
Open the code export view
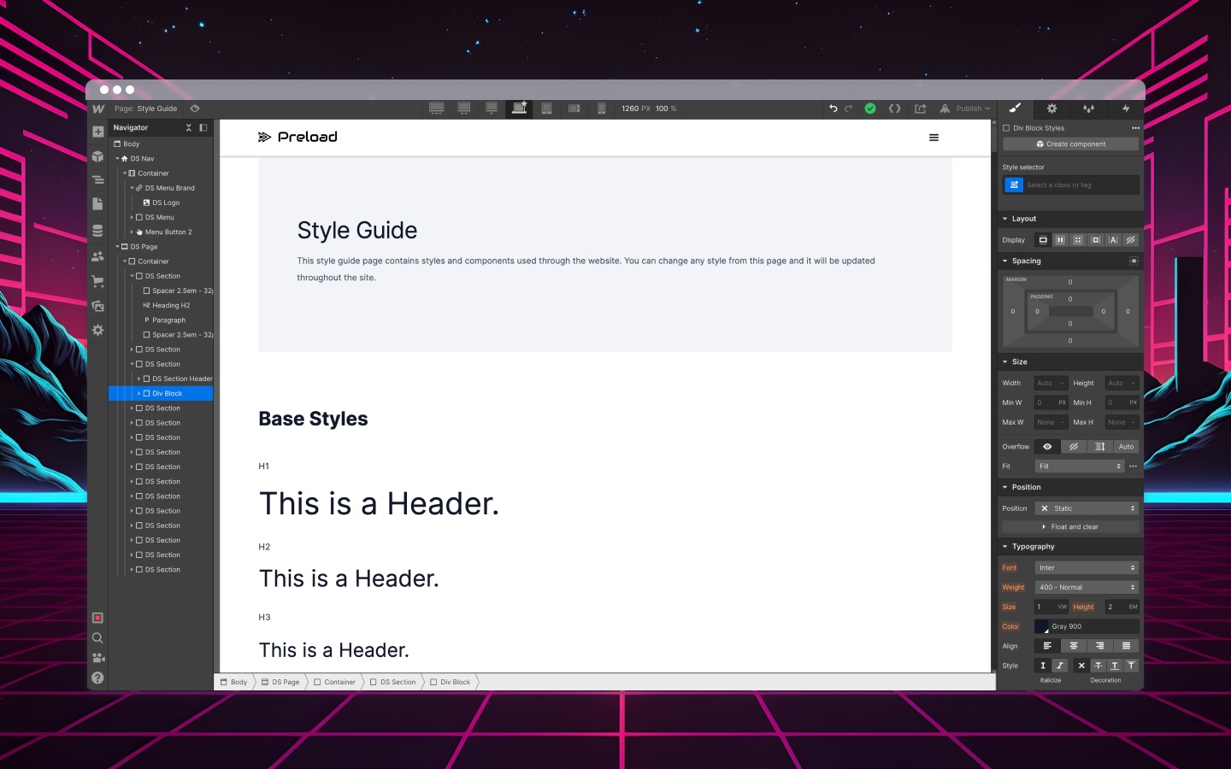(895, 109)
